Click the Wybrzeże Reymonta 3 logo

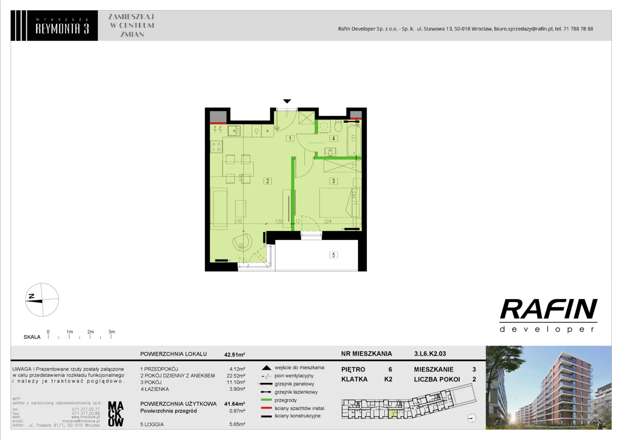(54, 25)
